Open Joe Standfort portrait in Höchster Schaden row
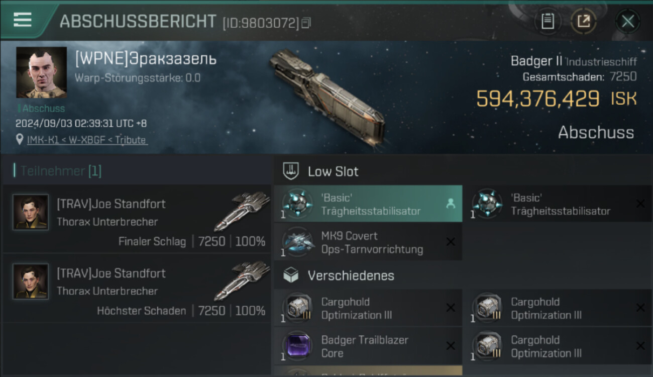 click(31, 281)
